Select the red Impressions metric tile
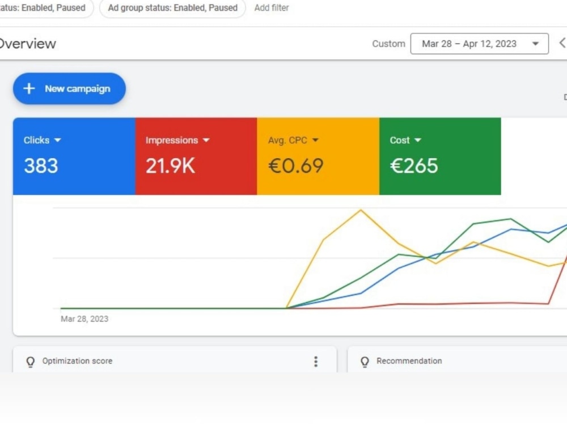Screen dimensions: 567x425 196,156
